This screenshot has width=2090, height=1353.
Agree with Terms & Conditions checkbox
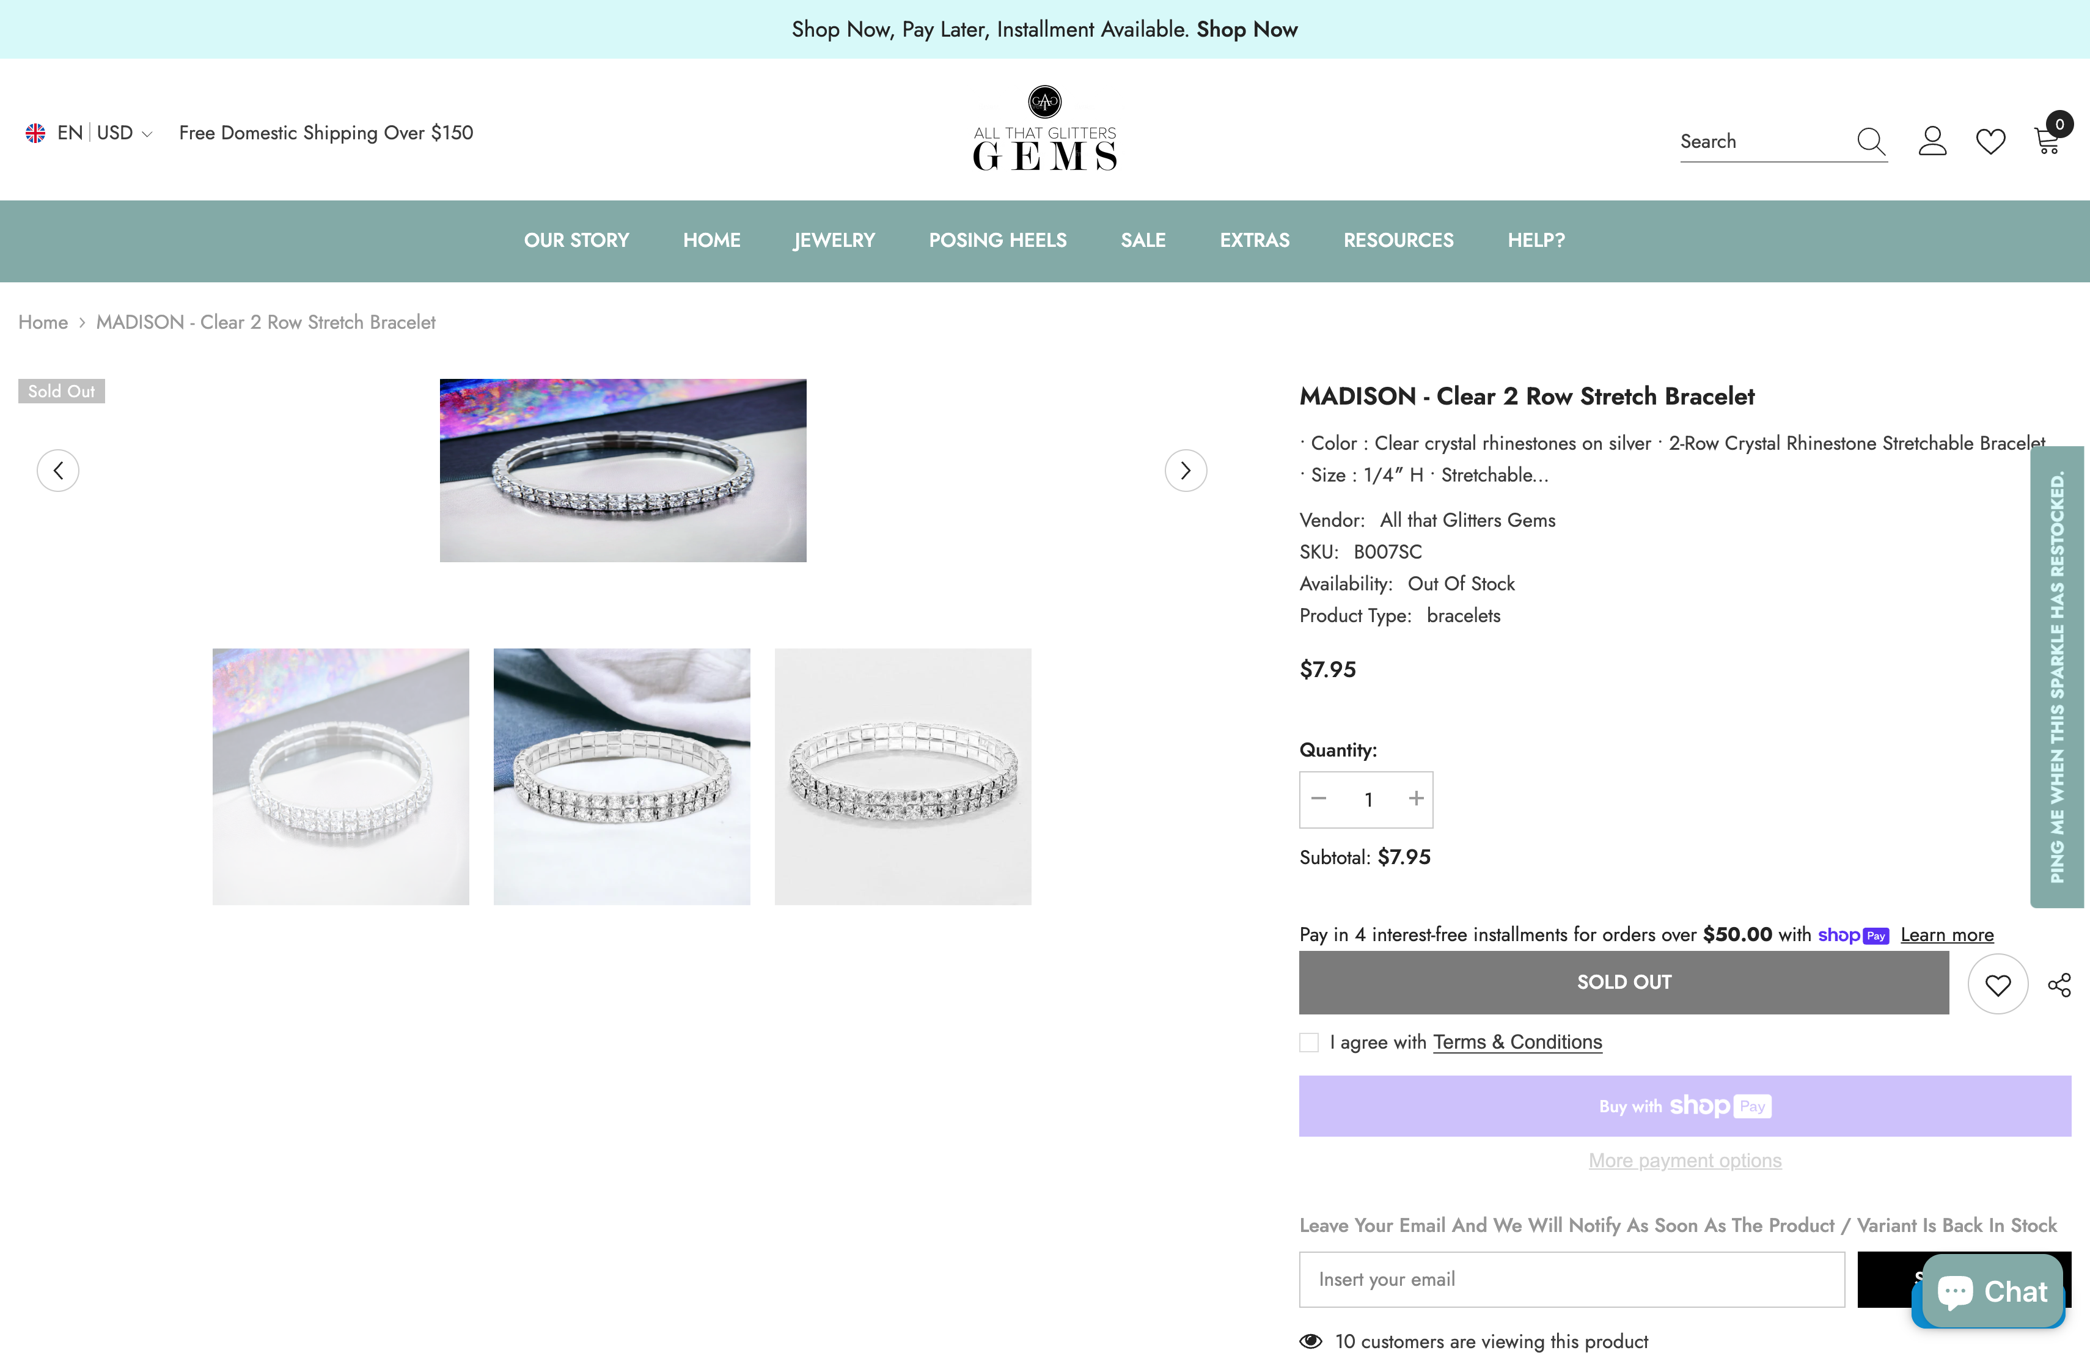1308,1042
